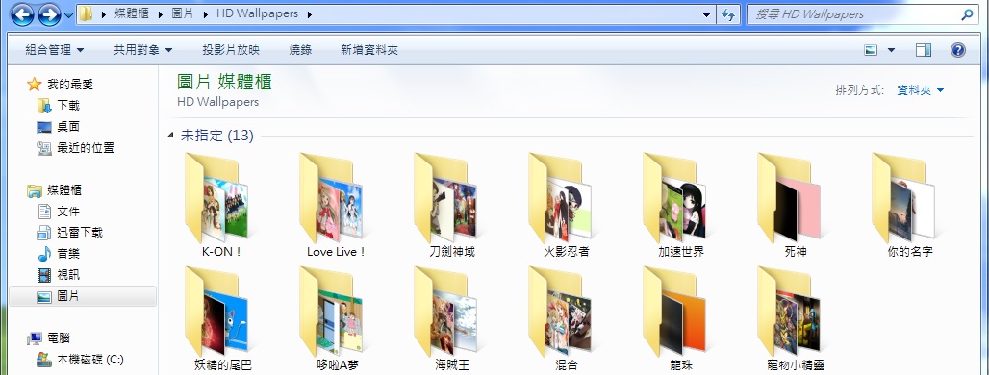Focus the 搜尋 HD Wallpapers search box
This screenshot has width=989, height=375.
(x=862, y=13)
